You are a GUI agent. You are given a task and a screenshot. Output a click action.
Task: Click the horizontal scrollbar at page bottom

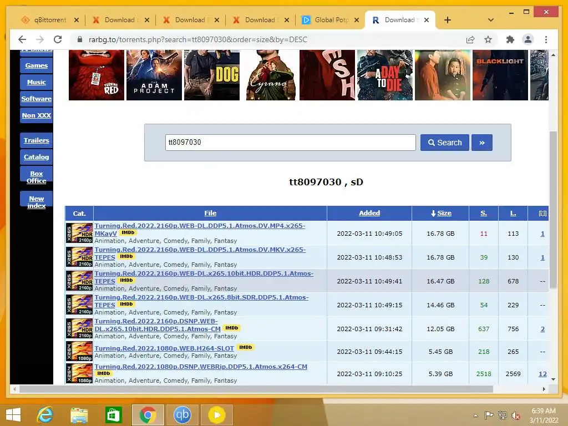(256, 389)
